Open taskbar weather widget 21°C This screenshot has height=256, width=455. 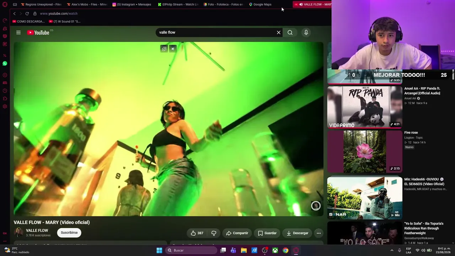[x=16, y=250]
